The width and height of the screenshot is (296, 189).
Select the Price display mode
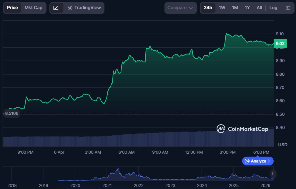pos(12,8)
